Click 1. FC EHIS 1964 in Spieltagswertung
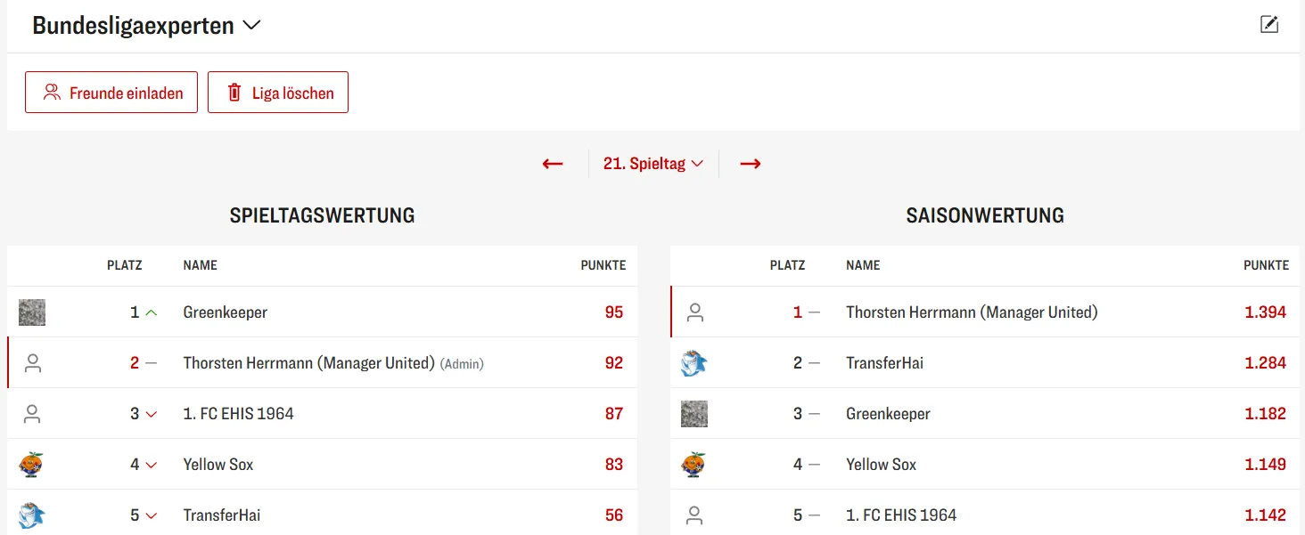 [238, 414]
